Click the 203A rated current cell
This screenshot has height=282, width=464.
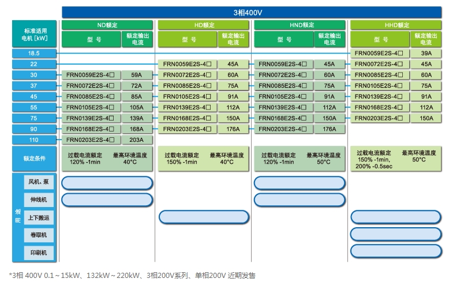[136, 140]
